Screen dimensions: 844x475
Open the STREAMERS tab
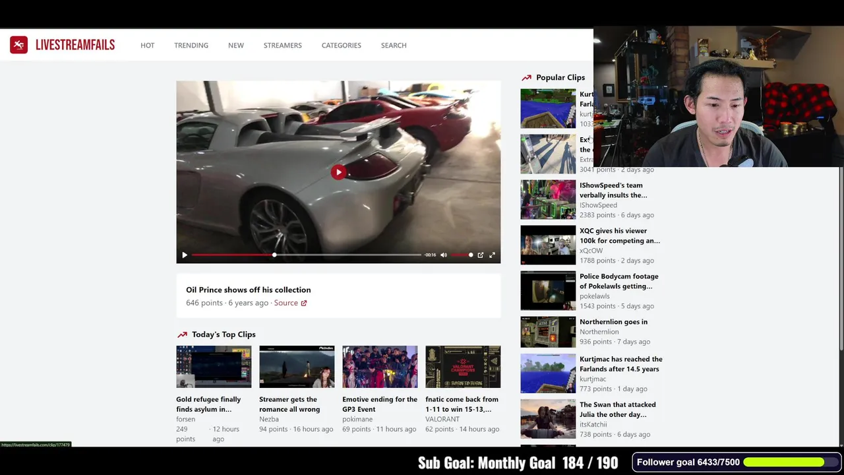coord(283,46)
